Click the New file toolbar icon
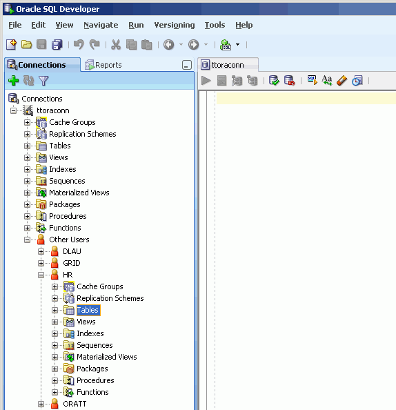This screenshot has height=410, width=396. coord(11,45)
